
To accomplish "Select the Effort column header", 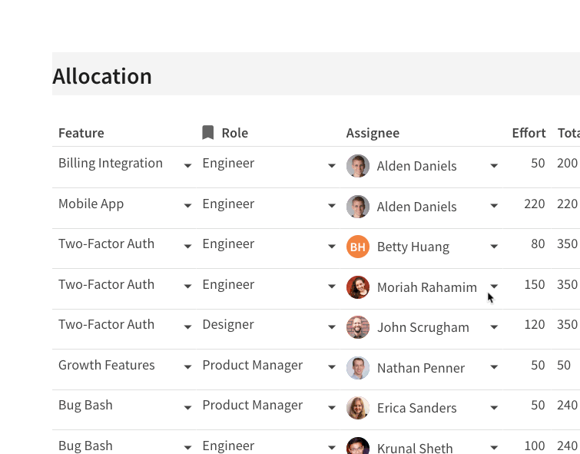I will (x=529, y=133).
